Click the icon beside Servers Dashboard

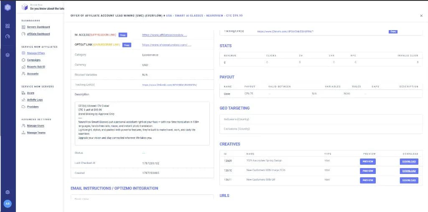coord(23,27)
